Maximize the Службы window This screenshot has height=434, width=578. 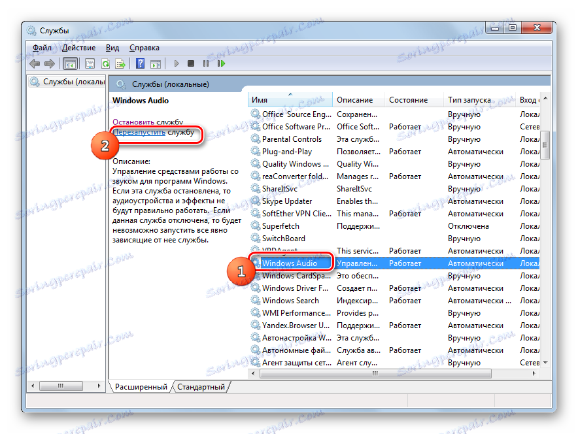point(513,27)
